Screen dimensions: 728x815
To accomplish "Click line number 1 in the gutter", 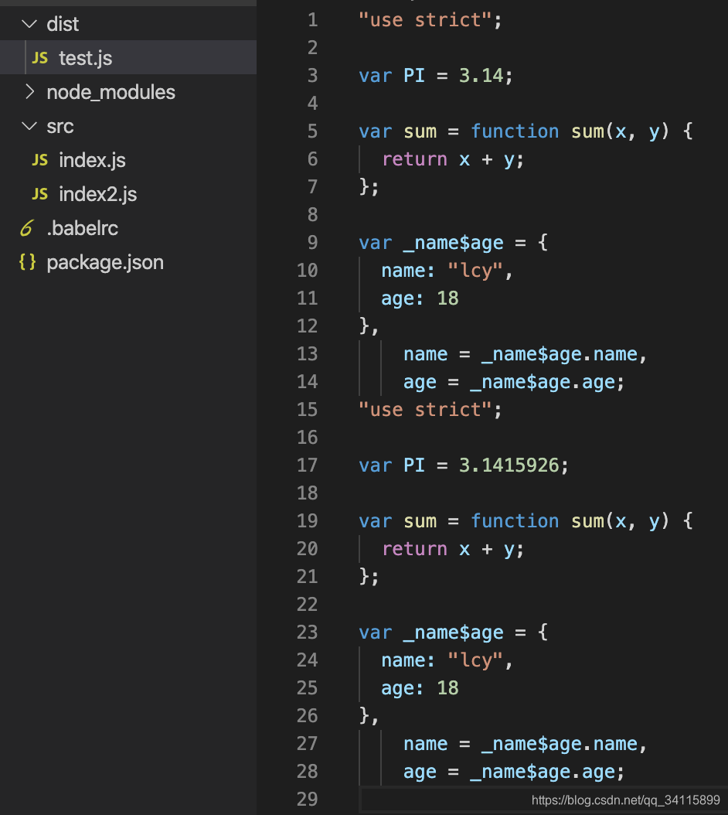I will click(313, 20).
